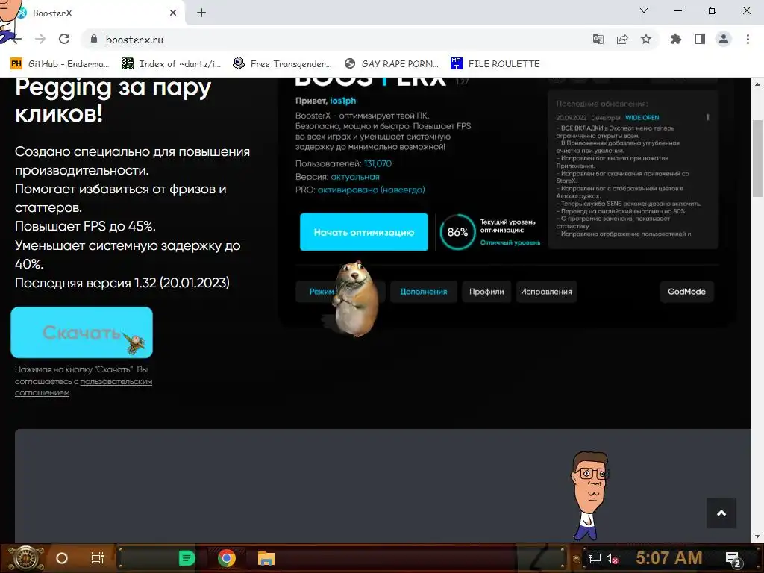Viewport: 764px width, 573px height.
Task: Open Index of ~dartz bookmark
Action: pos(172,64)
